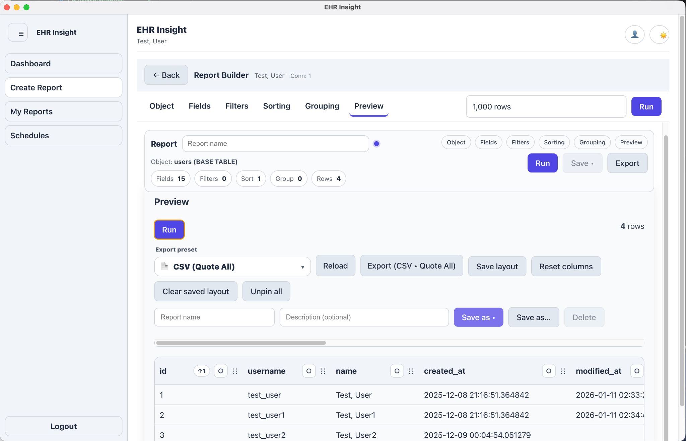Click drag handle icon of id column
Screen dimensions: 686x441
(x=235, y=371)
